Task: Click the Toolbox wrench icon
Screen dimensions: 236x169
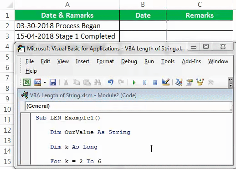Action: [210, 82]
